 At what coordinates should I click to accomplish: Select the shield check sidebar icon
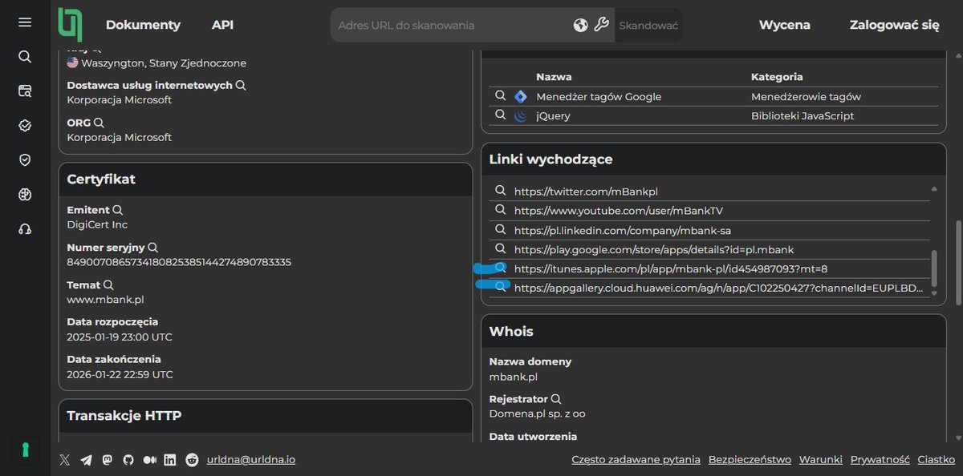pyautogui.click(x=25, y=160)
